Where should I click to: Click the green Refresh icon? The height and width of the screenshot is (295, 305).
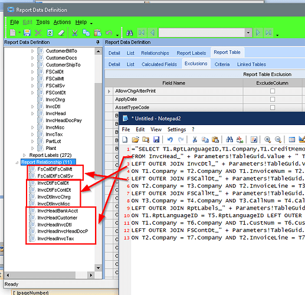tap(50, 32)
